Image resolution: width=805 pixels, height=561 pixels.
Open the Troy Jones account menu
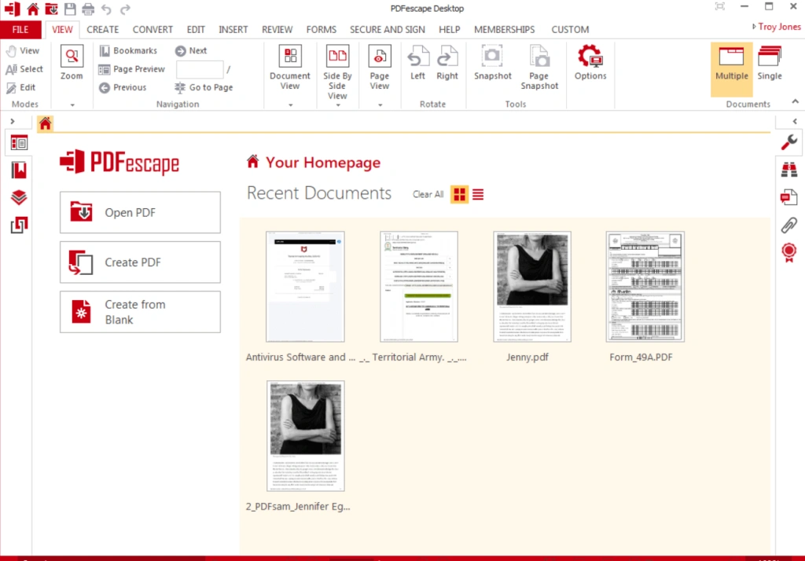[776, 27]
